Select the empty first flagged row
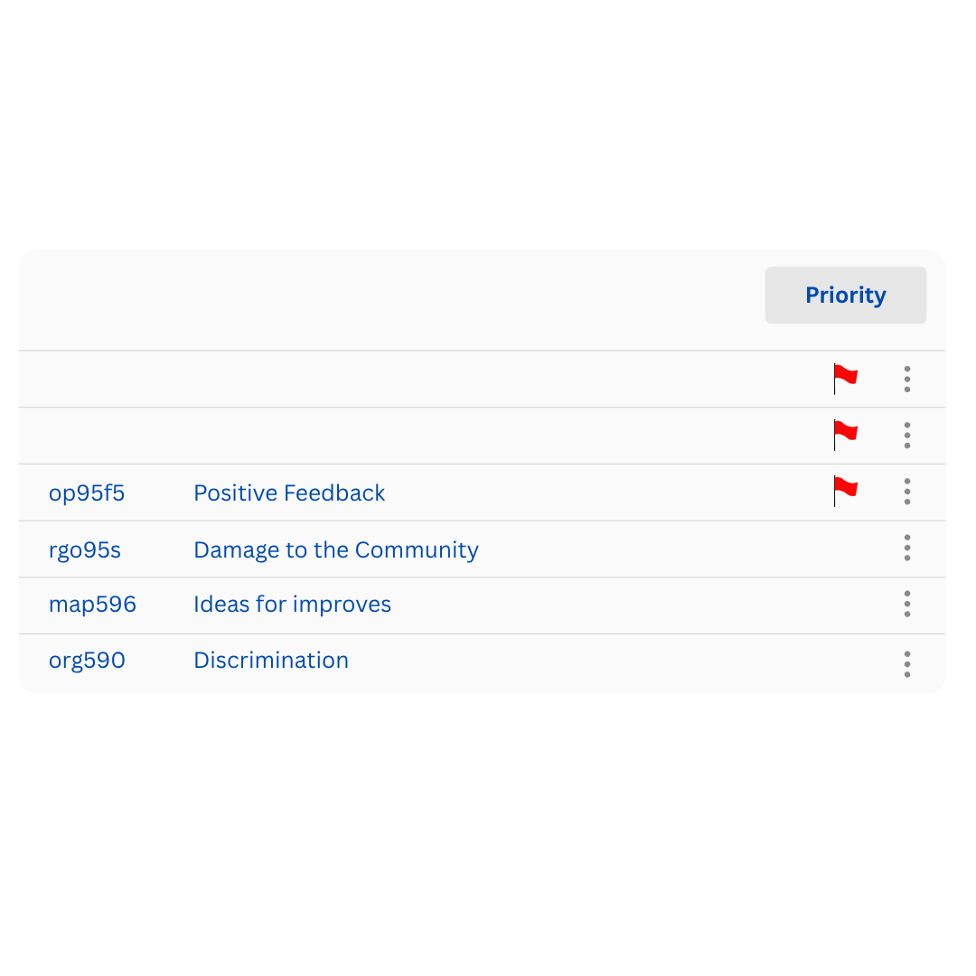Viewport: 976px width, 976px height. click(482, 379)
